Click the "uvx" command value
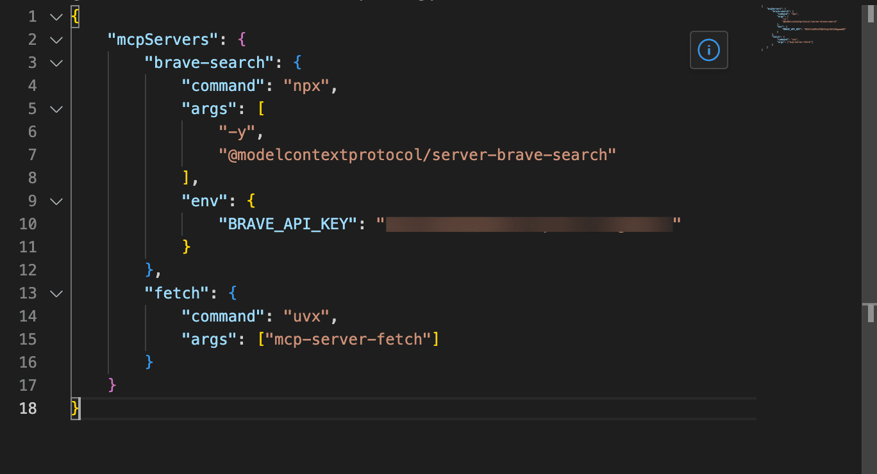The image size is (877, 474). (306, 316)
